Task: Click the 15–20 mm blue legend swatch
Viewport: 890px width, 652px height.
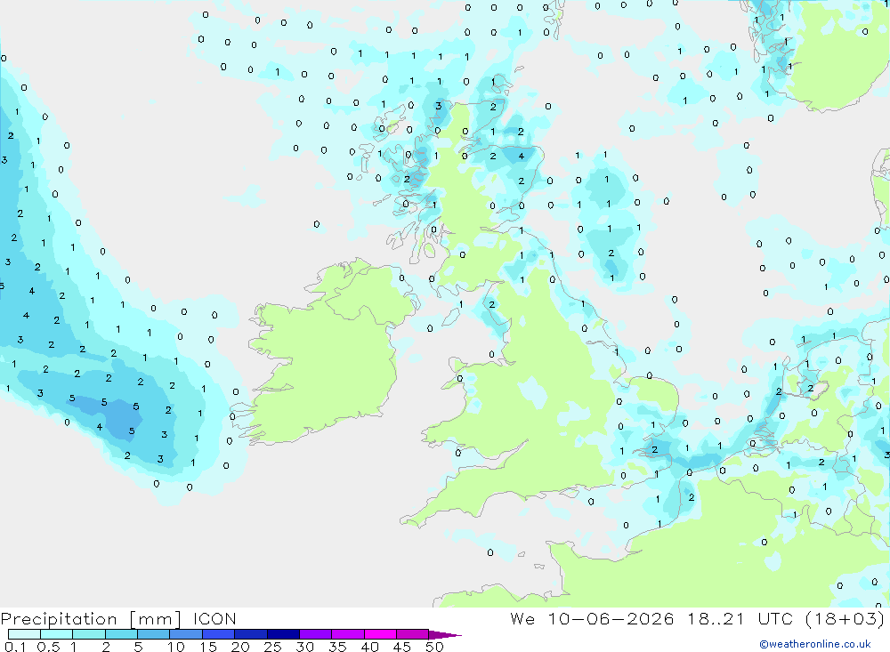Action: click(218, 634)
